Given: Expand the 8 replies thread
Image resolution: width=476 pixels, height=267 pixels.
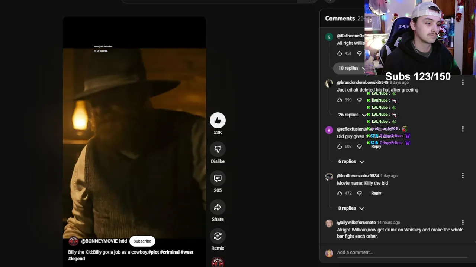Looking at the screenshot, I should point(351,208).
